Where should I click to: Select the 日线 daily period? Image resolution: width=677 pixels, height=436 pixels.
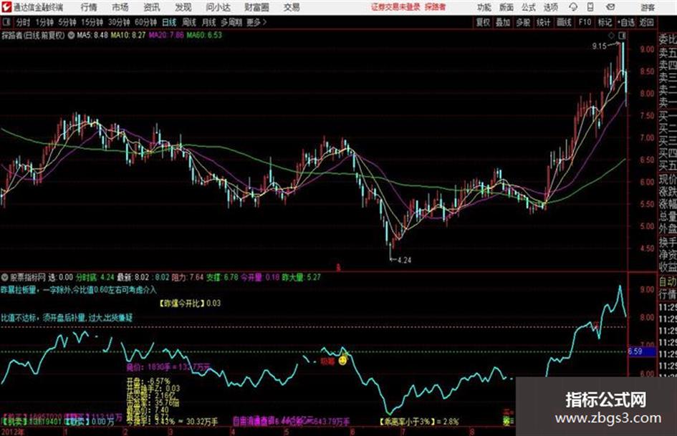169,22
